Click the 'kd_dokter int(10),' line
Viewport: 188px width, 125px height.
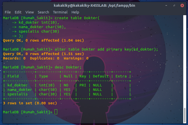tap(39, 22)
